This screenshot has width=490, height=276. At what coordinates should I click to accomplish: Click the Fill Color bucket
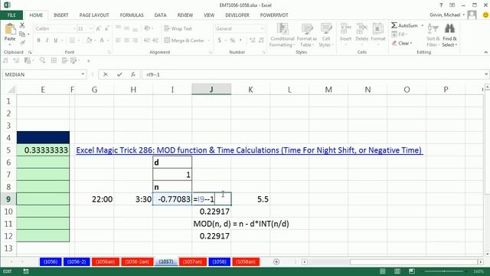pos(89,40)
